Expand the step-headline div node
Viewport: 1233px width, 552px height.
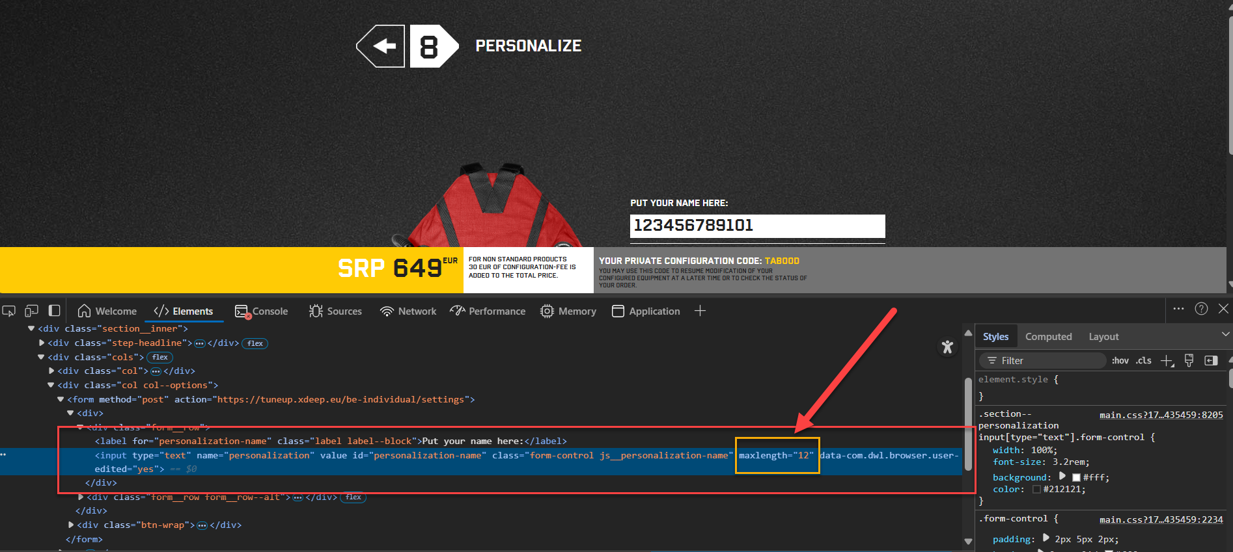point(42,343)
